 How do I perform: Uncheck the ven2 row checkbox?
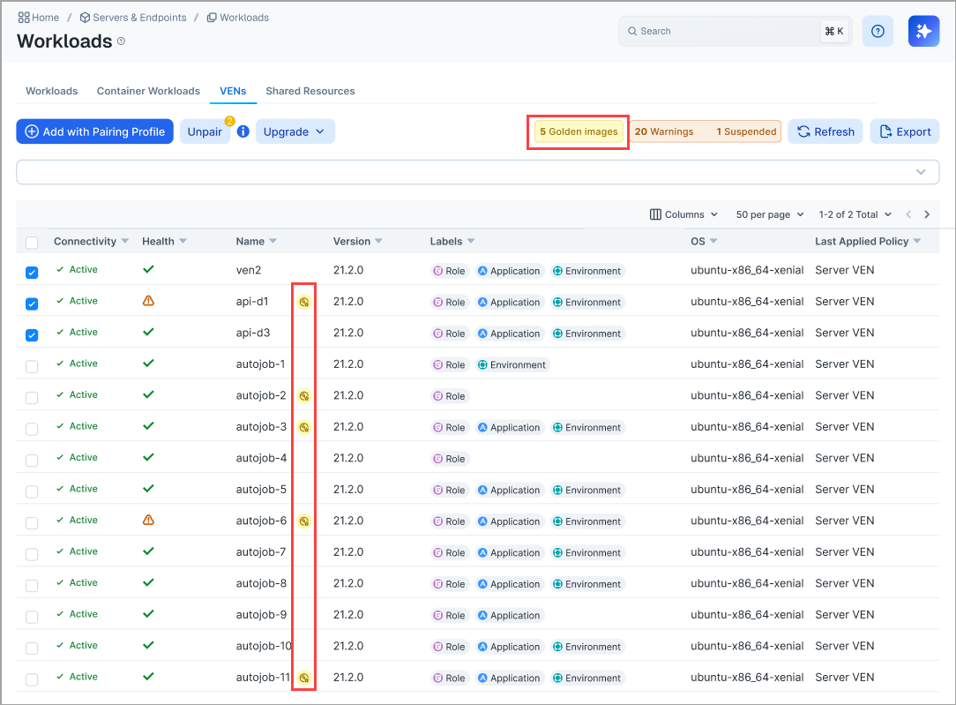[x=32, y=273]
